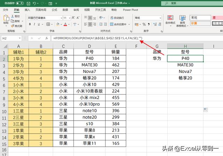
Task: Click the Increase Indent icon
Action: 105,24
